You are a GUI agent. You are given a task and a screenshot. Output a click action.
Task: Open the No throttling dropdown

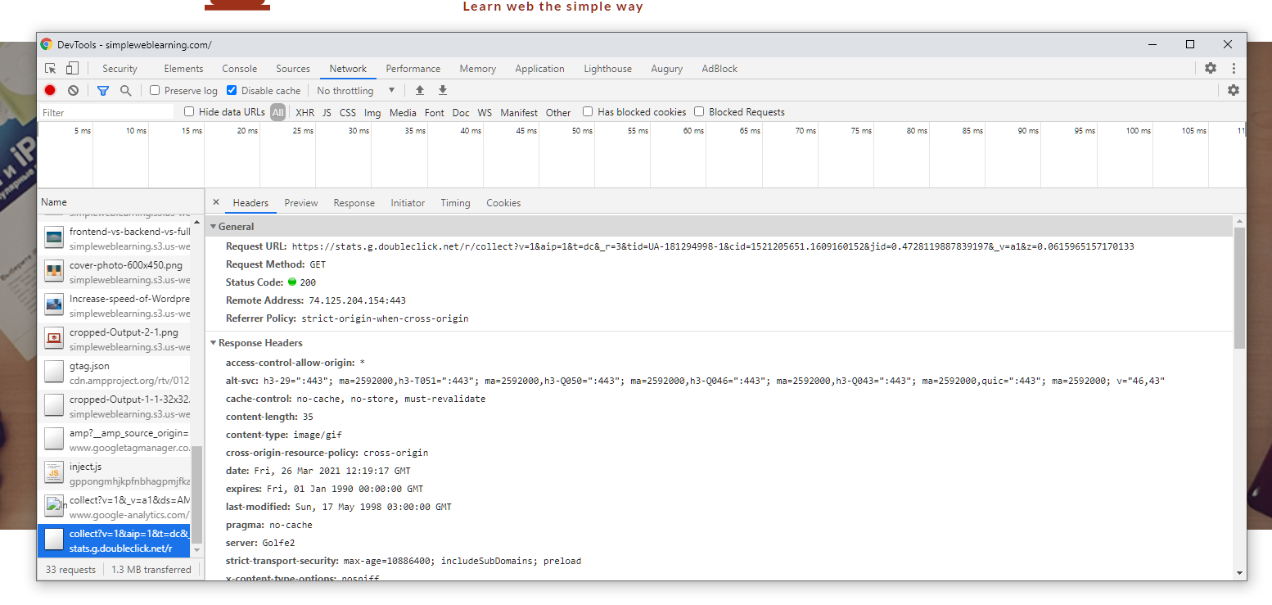coord(356,91)
